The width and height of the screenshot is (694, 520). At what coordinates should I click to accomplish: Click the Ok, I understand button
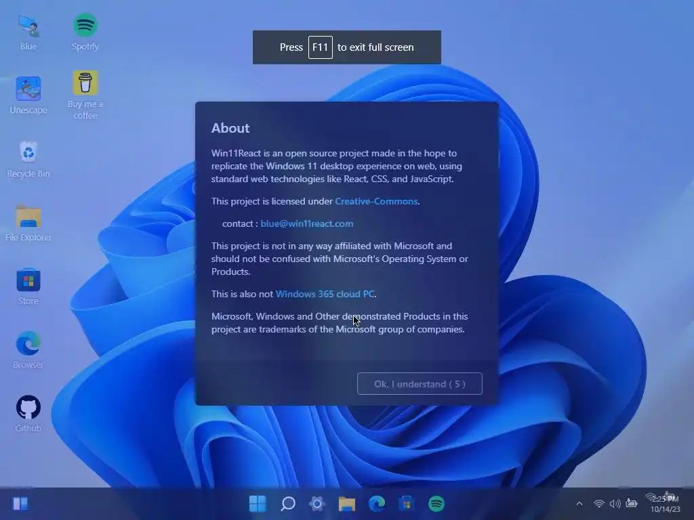click(420, 384)
